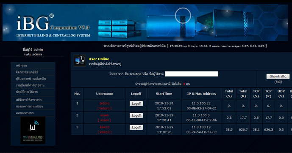Log off user waen
This screenshot has height=153, width=292.
pyautogui.click(x=136, y=115)
